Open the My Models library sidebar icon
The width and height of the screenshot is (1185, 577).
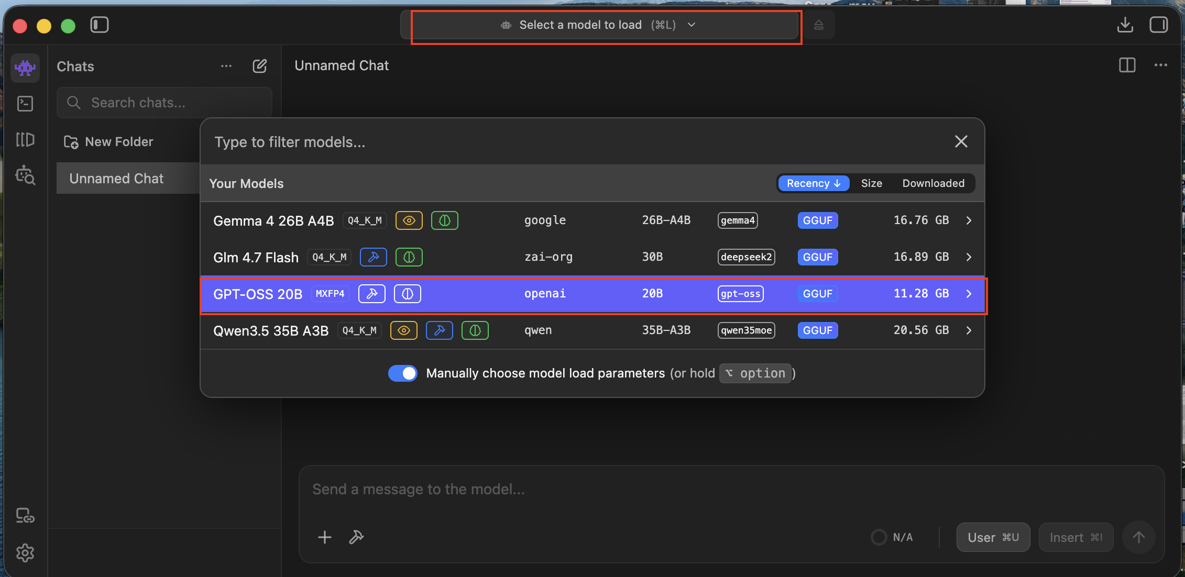coord(25,139)
